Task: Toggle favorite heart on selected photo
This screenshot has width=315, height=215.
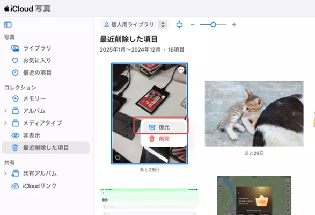Action: point(118,157)
